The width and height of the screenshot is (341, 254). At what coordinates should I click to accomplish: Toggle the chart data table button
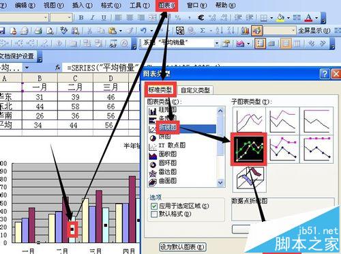271,43
